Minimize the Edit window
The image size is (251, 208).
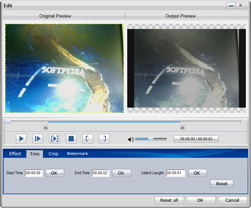[x=231, y=6]
